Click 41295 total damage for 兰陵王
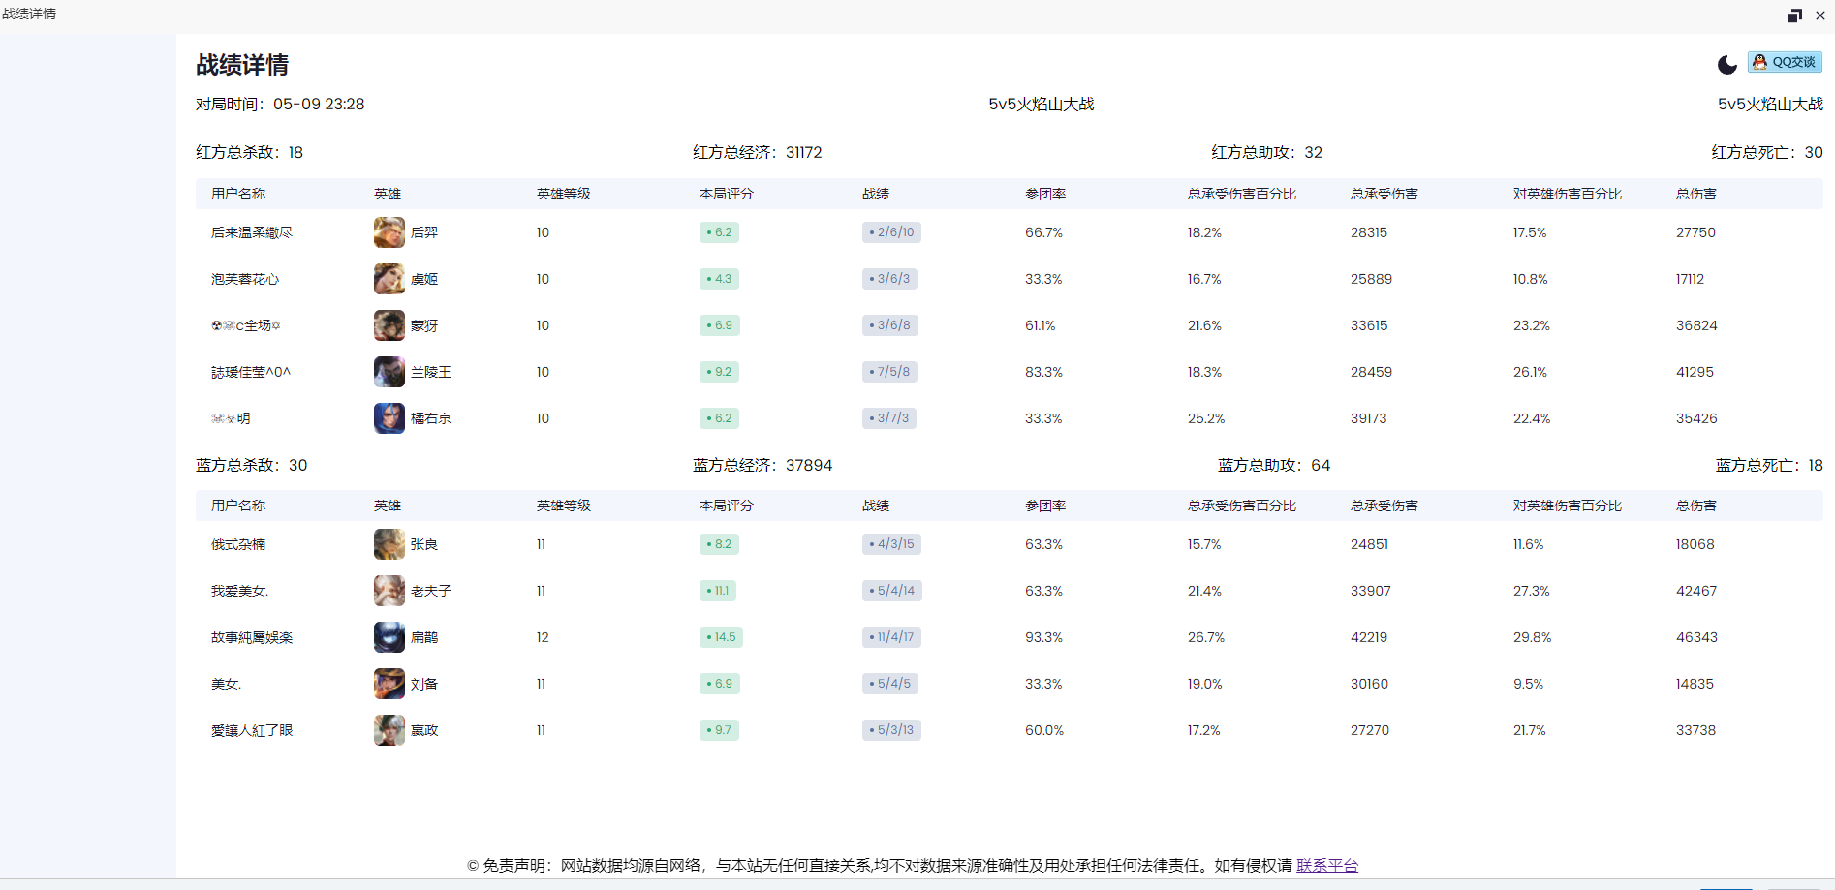 [x=1695, y=372]
